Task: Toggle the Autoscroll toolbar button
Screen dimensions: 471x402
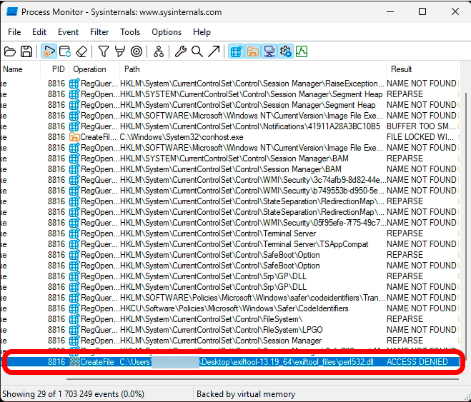Action: [65, 51]
